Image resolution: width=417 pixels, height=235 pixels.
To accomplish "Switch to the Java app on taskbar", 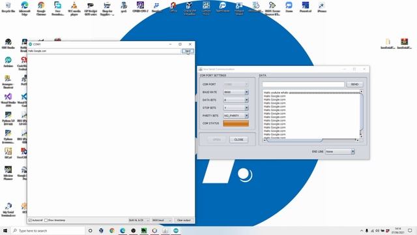I will point(165,230).
